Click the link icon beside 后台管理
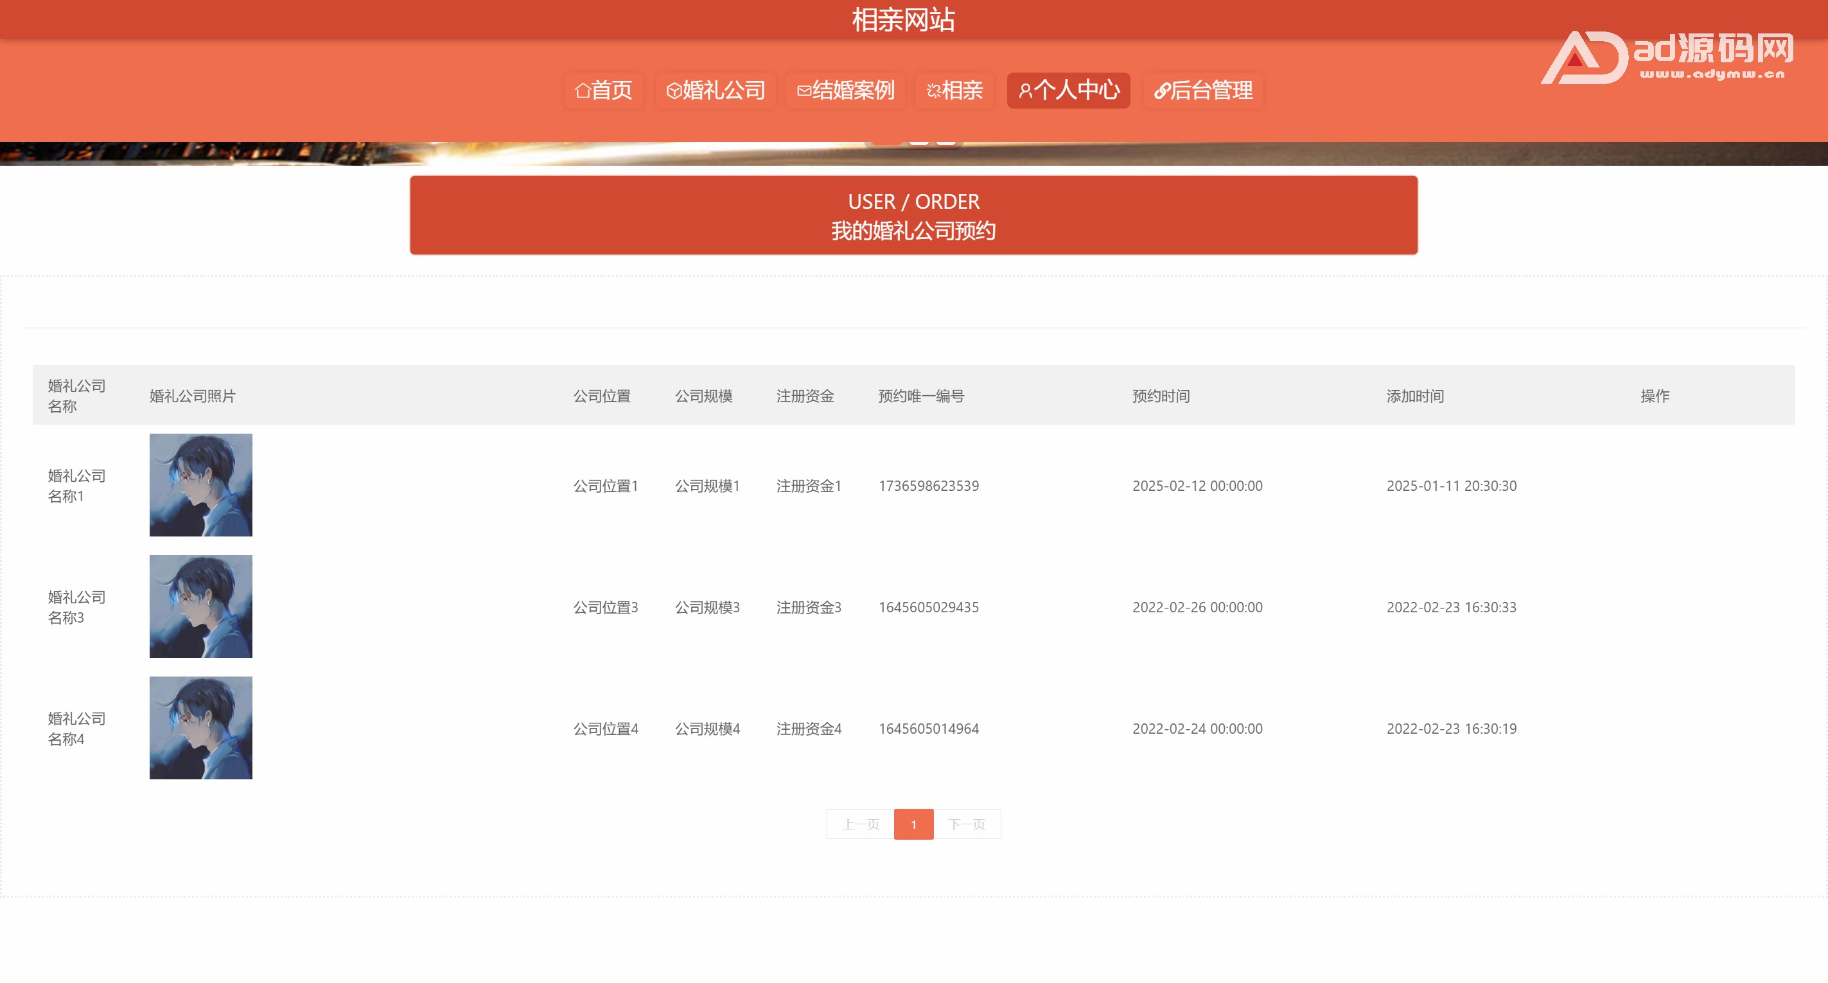The height and width of the screenshot is (983, 1828). [1162, 91]
